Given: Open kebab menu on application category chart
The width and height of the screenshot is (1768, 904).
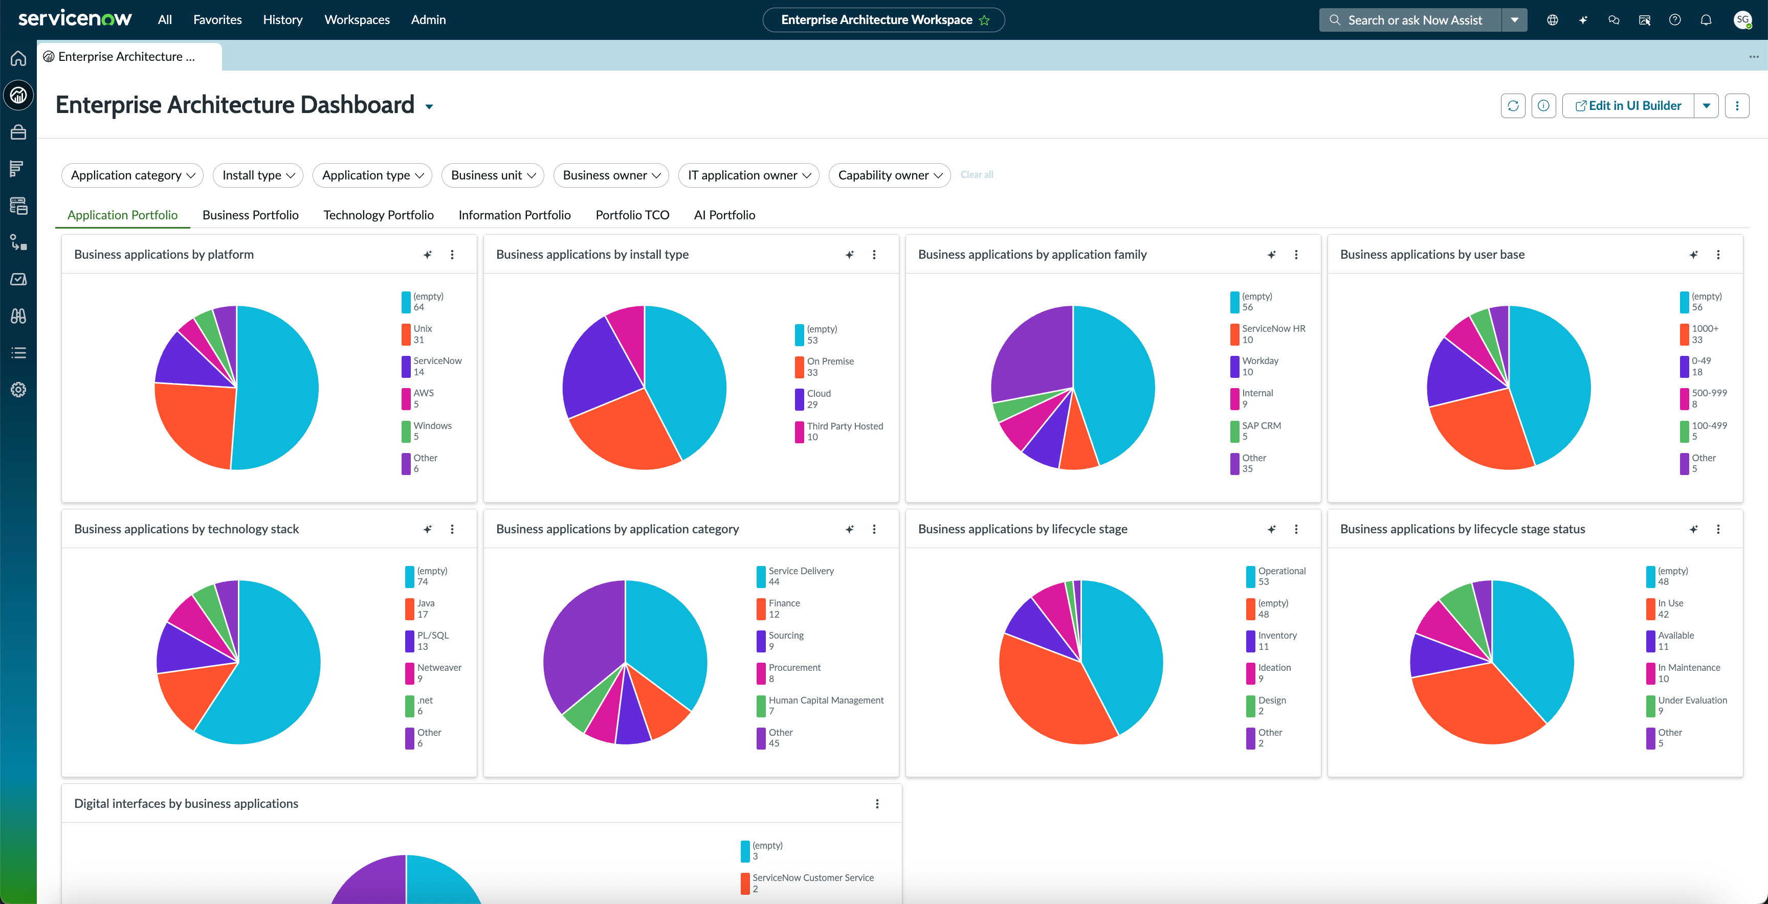Looking at the screenshot, I should click(874, 529).
